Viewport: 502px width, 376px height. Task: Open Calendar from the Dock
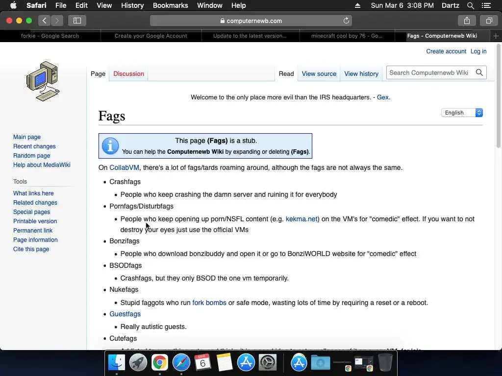point(202,363)
